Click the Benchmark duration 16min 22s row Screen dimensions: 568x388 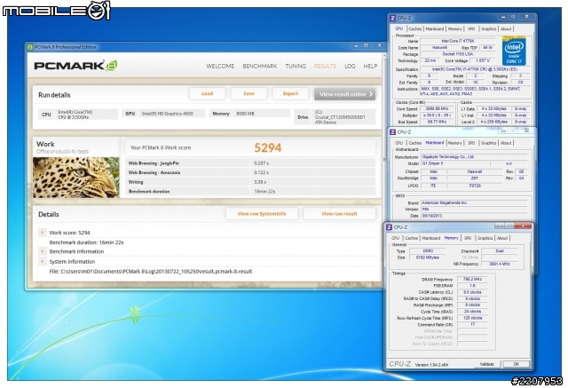tap(250, 191)
